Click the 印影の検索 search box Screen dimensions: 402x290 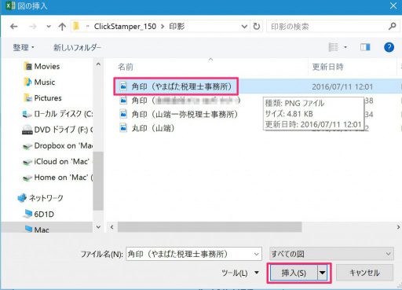point(327,27)
